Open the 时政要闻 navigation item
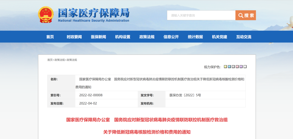This screenshot has width=293, height=139. click(74, 37)
